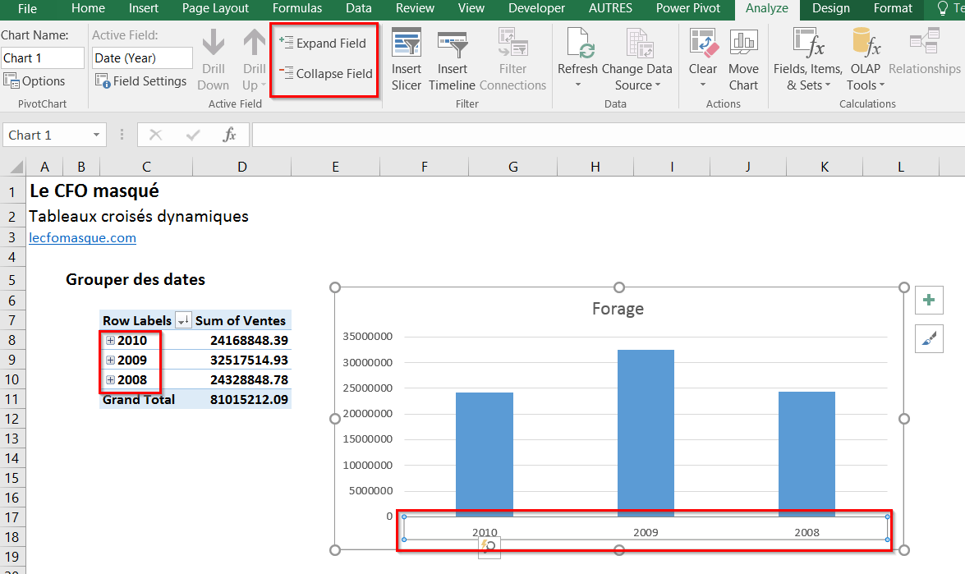Click the Chart Elements plus button
This screenshot has height=574, width=965.
[929, 301]
